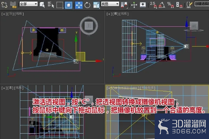
Task: Click the [明暗处理] shading label in the camera viewport
Action: pos(148,88)
